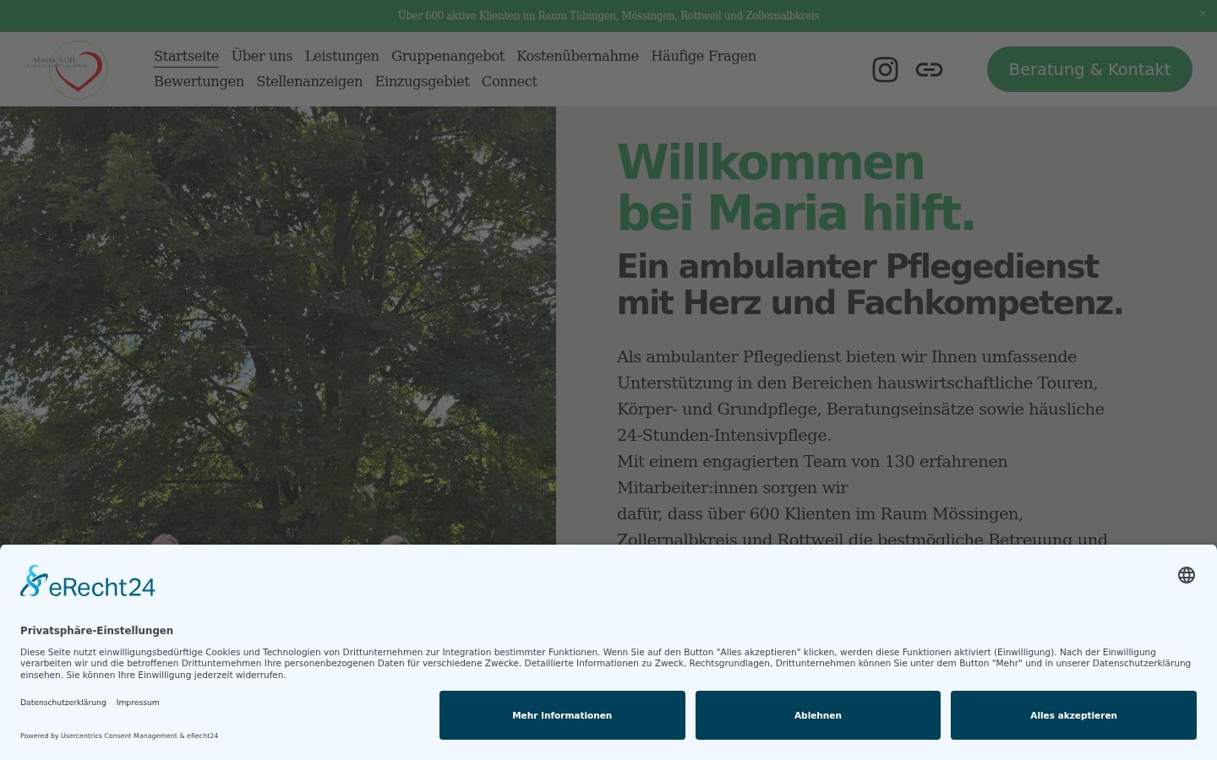1217x760 pixels.
Task: Close the green announcement banner
Action: click(x=1203, y=14)
